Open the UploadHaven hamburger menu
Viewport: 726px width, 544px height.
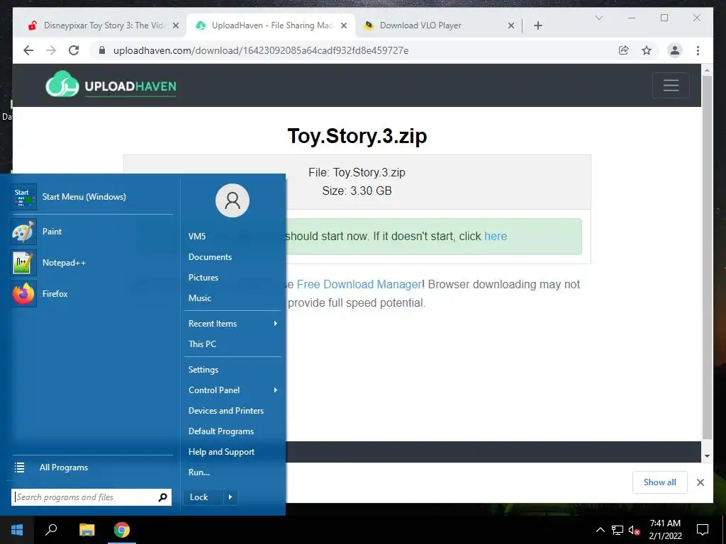point(671,85)
